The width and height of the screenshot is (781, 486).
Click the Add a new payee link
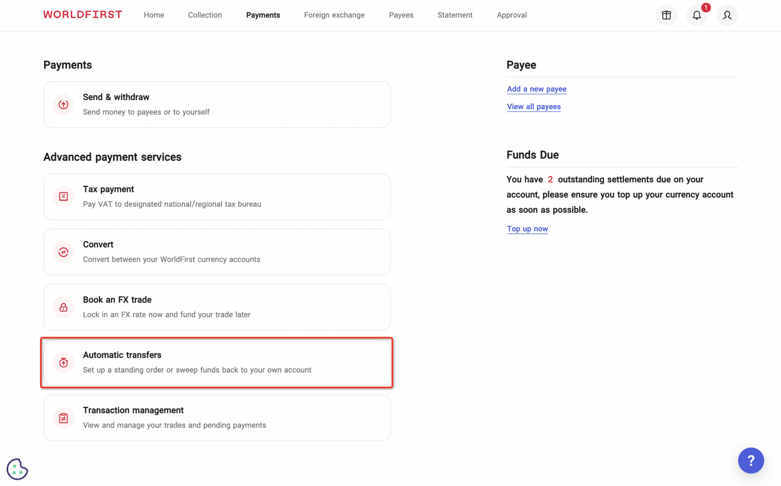click(x=536, y=89)
